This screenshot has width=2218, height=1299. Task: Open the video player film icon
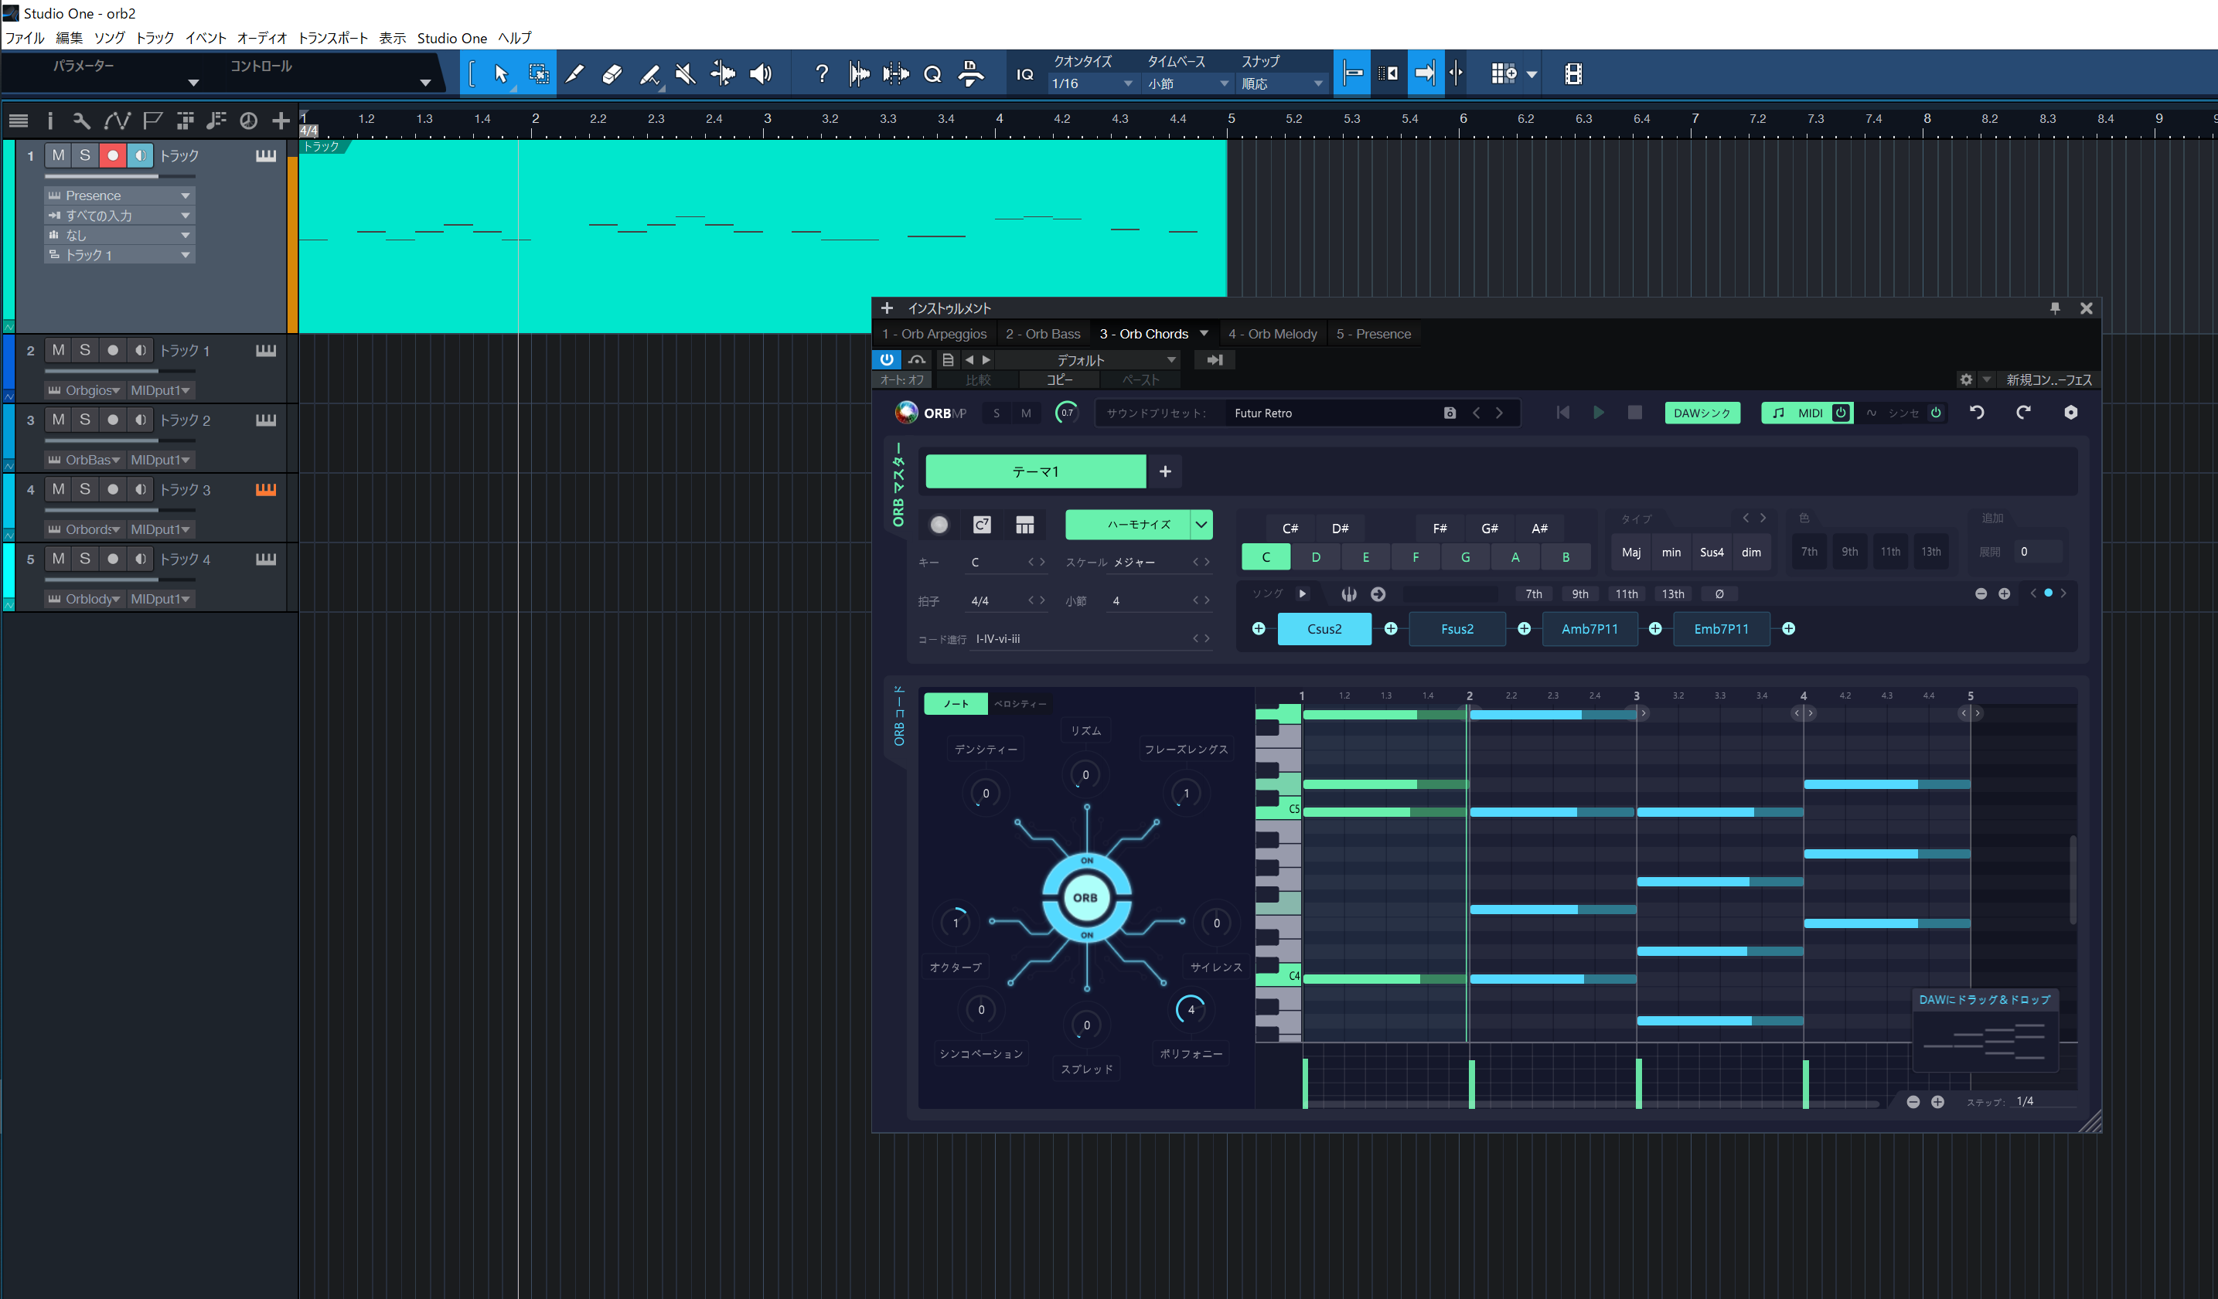click(1572, 74)
